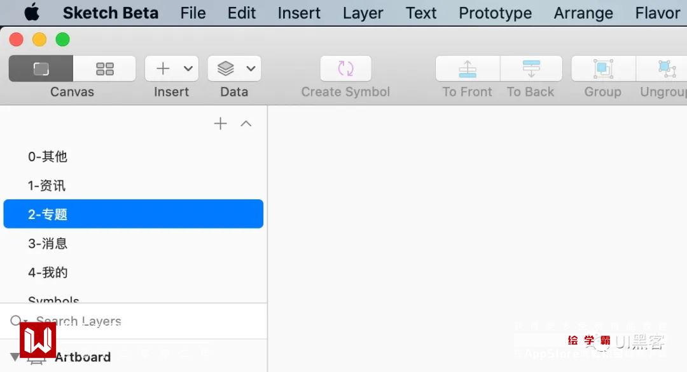Click the Data layers icon
The height and width of the screenshot is (372, 687).
(226, 69)
